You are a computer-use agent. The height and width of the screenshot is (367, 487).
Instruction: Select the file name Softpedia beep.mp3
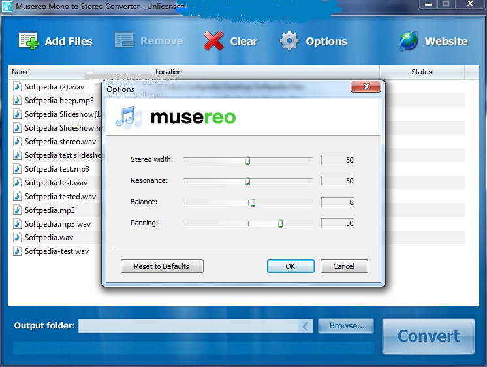tap(59, 101)
